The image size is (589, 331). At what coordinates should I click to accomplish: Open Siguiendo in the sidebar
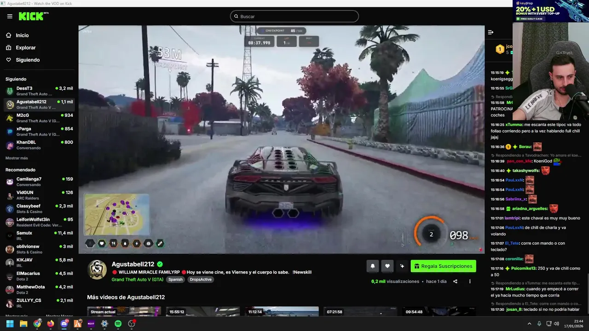[x=28, y=60]
